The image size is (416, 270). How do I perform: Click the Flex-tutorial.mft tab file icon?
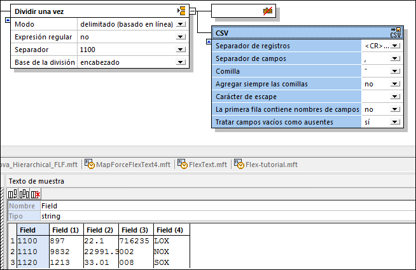tap(239, 164)
